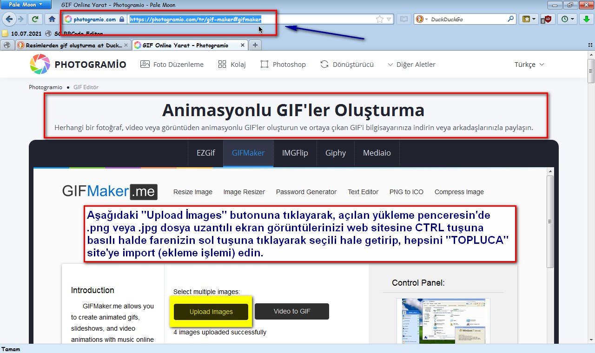Click the GIFMaker.me logo
595x353 pixels.
[110, 191]
